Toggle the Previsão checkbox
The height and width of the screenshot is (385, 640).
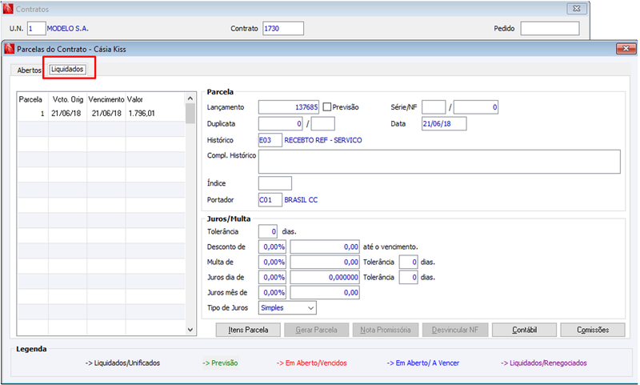coord(327,107)
